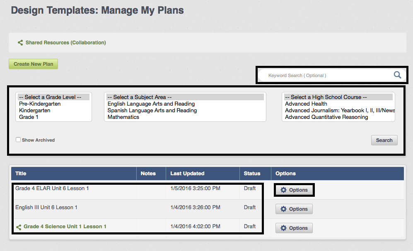Click the Create New Plan button
Screen dimensions: 413x251
coord(34,64)
